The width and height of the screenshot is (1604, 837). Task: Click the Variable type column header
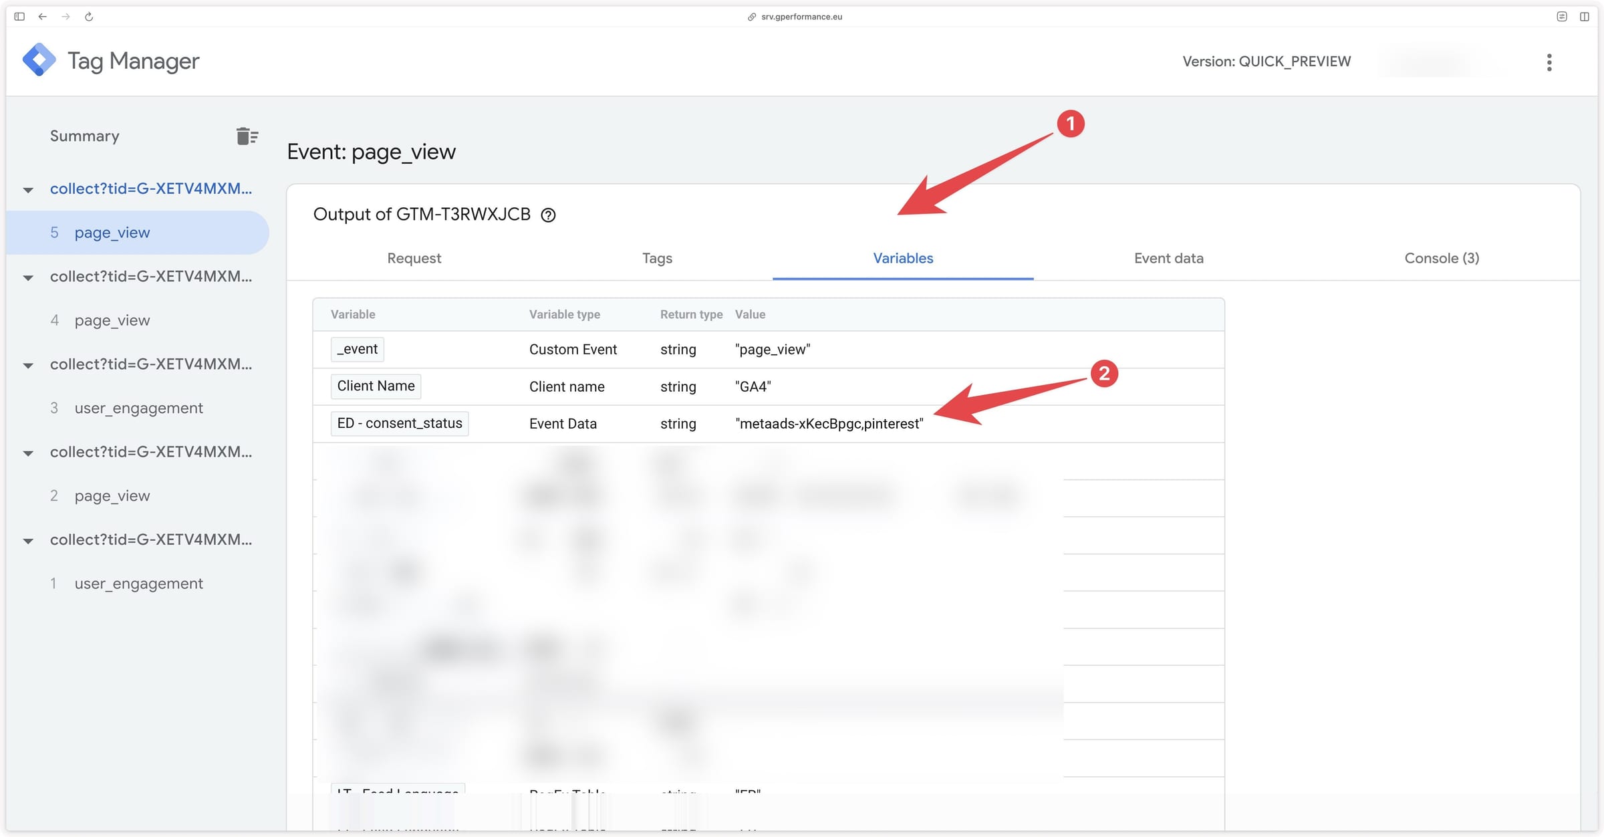tap(564, 314)
